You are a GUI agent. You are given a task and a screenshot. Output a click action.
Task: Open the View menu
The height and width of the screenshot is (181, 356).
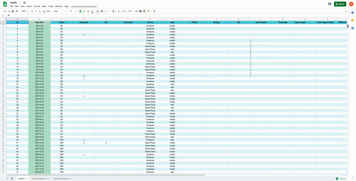pos(23,6)
